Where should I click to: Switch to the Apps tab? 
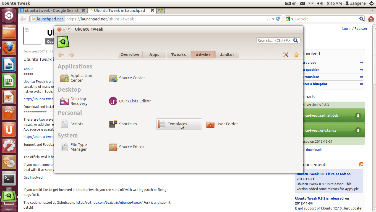[x=154, y=55]
